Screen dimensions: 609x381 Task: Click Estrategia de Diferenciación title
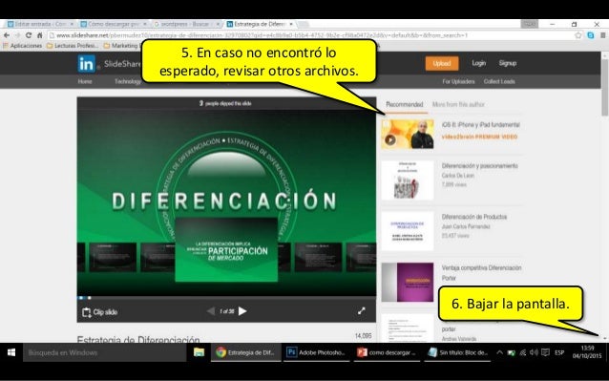(138, 339)
